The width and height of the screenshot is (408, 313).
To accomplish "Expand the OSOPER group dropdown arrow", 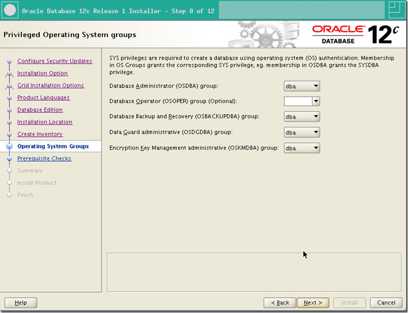I will [316, 101].
